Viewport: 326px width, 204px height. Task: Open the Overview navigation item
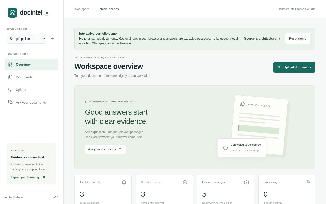(32, 65)
